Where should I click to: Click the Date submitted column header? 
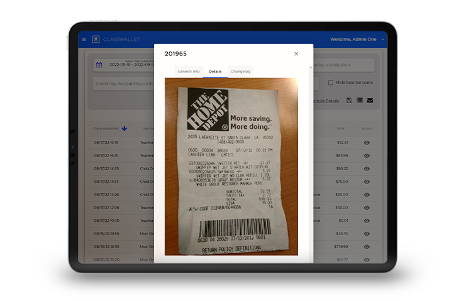(x=106, y=128)
